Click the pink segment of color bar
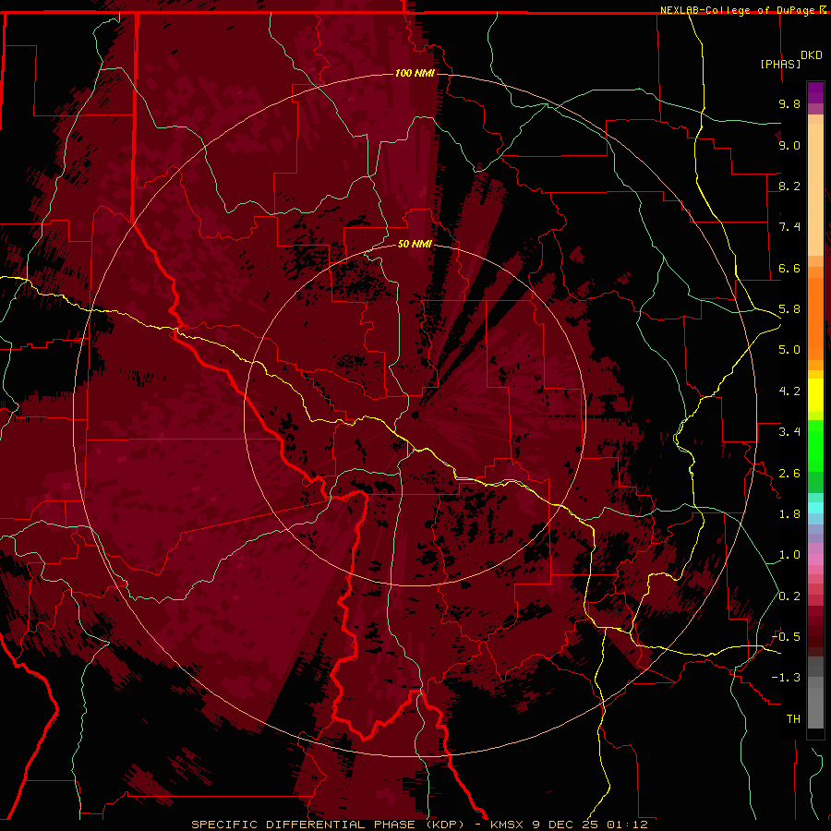The width and height of the screenshot is (831, 831). click(x=815, y=560)
